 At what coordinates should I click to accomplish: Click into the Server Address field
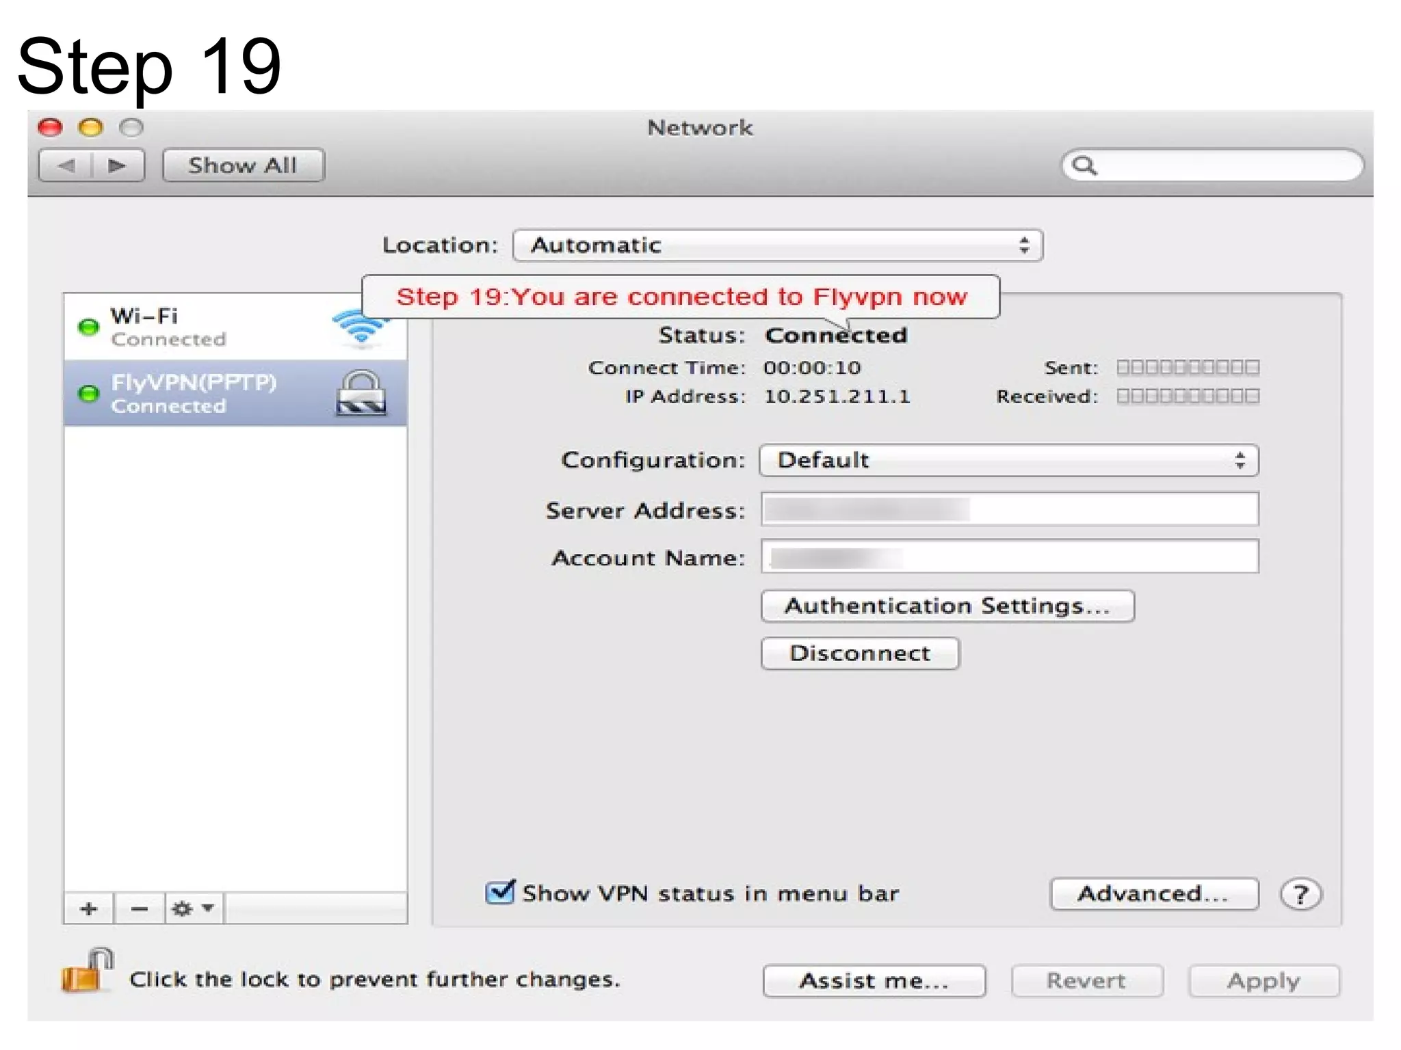pyautogui.click(x=1008, y=509)
